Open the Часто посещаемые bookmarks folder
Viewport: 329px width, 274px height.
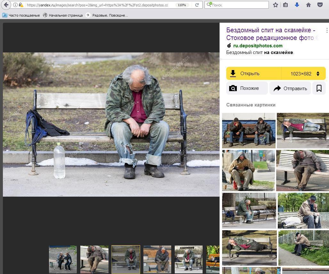point(21,15)
